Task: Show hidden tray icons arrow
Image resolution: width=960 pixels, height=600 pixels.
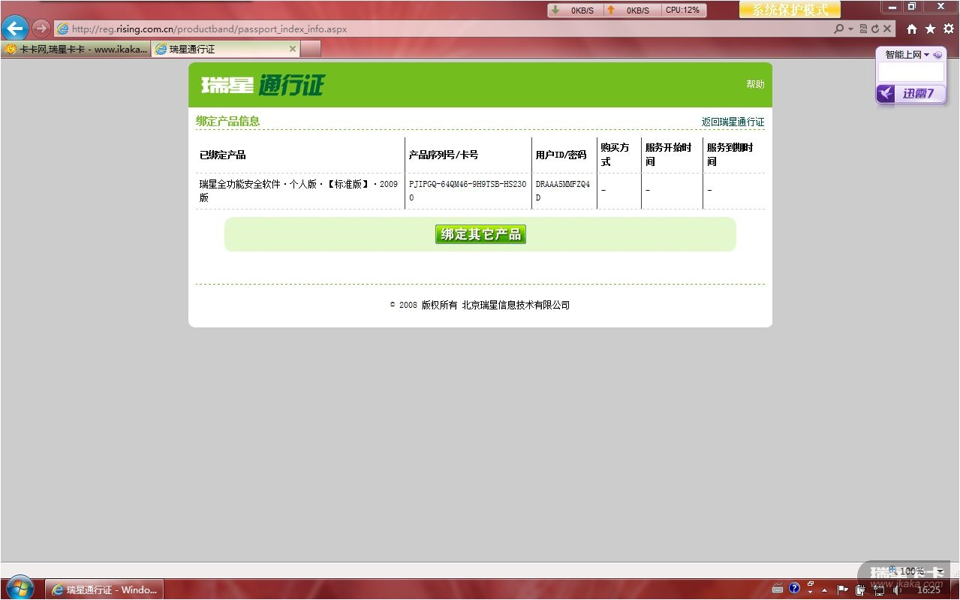Action: tap(825, 590)
